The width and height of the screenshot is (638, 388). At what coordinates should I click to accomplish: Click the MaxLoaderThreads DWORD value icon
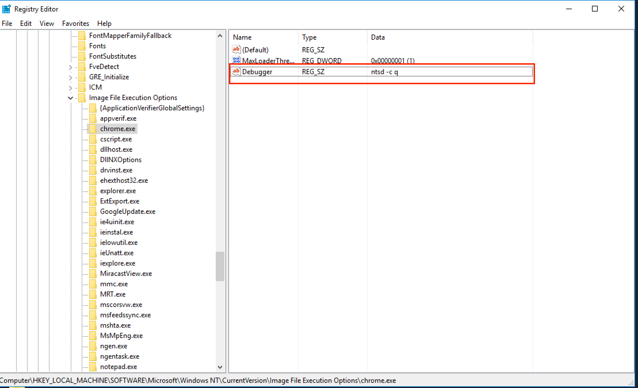pyautogui.click(x=236, y=60)
